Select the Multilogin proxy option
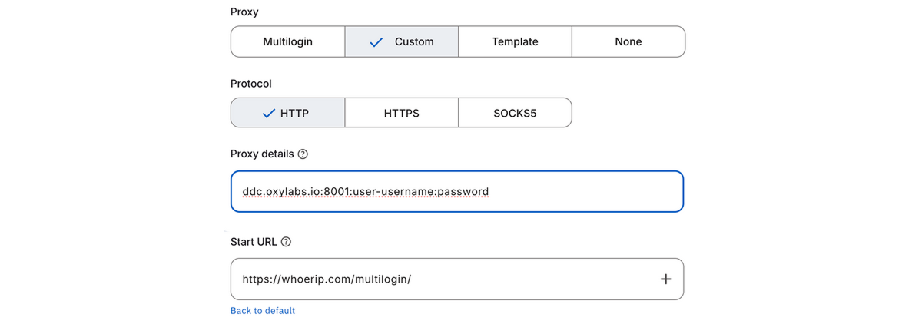Screen dimensions: 922x324 [287, 41]
